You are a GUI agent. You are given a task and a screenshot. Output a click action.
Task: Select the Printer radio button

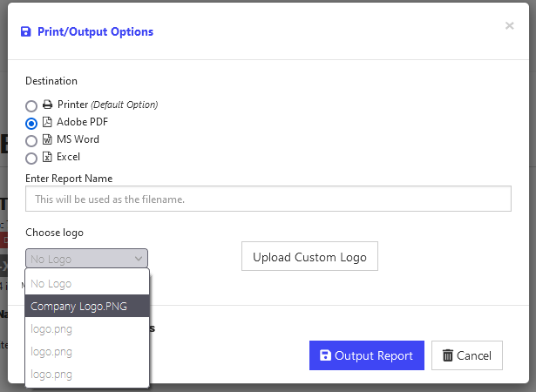coord(31,106)
